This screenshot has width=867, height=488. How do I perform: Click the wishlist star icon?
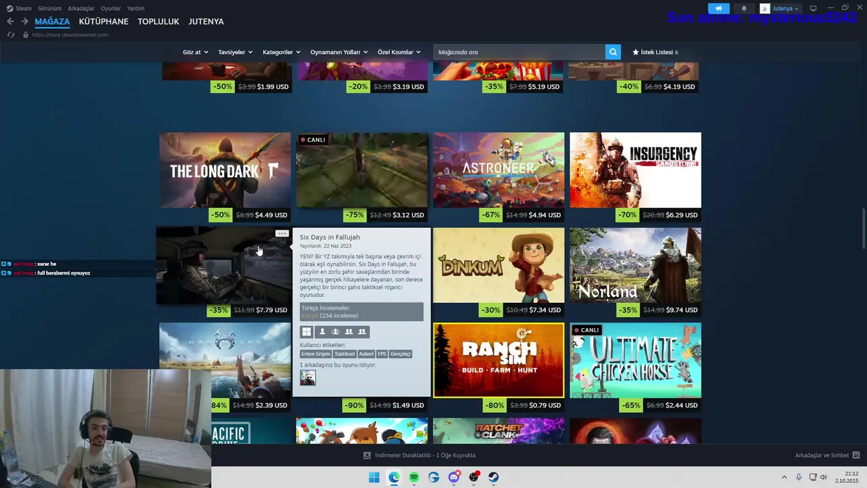[x=635, y=52]
